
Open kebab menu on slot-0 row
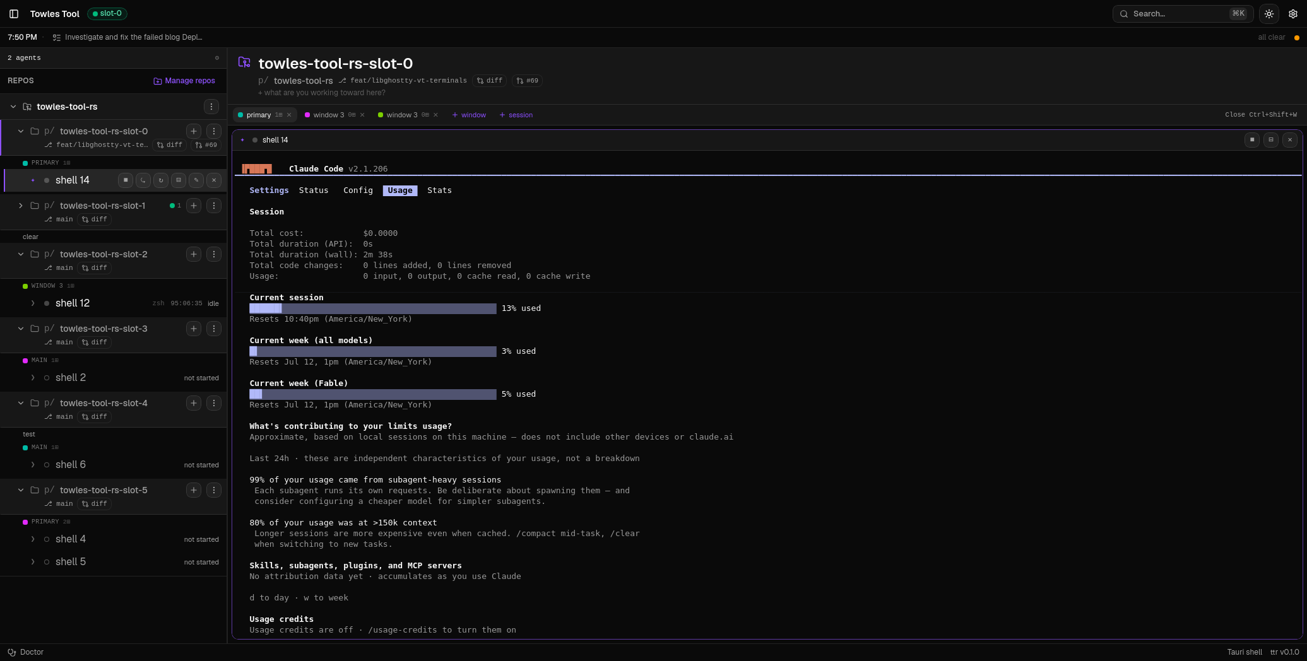pyautogui.click(x=214, y=131)
